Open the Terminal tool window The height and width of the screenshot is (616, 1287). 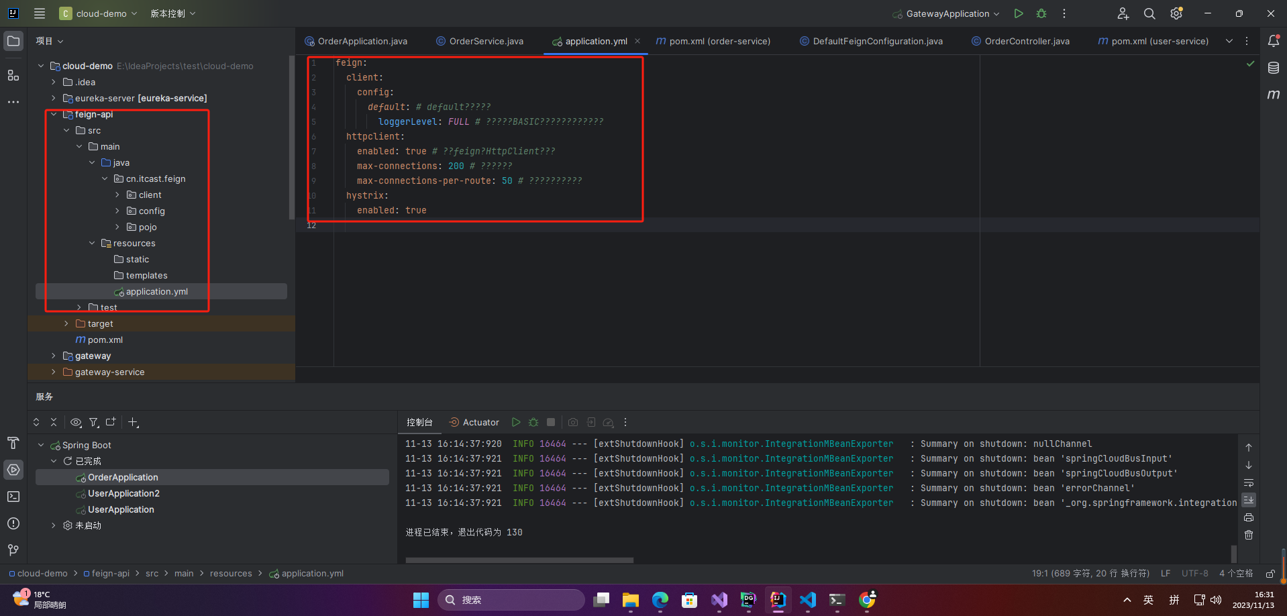pos(13,497)
